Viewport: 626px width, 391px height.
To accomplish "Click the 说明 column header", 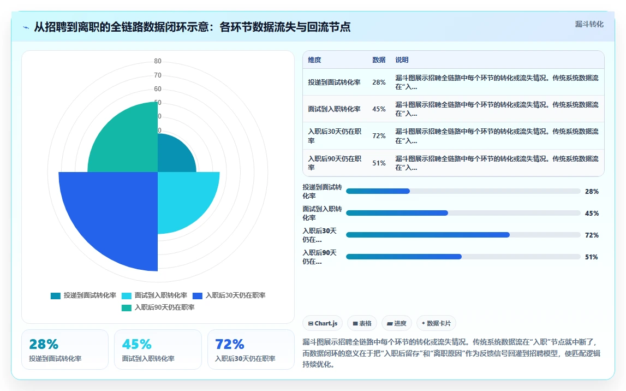I will 402,60.
